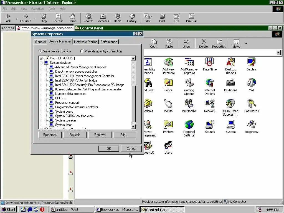The image size is (284, 213).
Task: Click Paste in Control Panel toolbar
Action: pyautogui.click(x=169, y=44)
